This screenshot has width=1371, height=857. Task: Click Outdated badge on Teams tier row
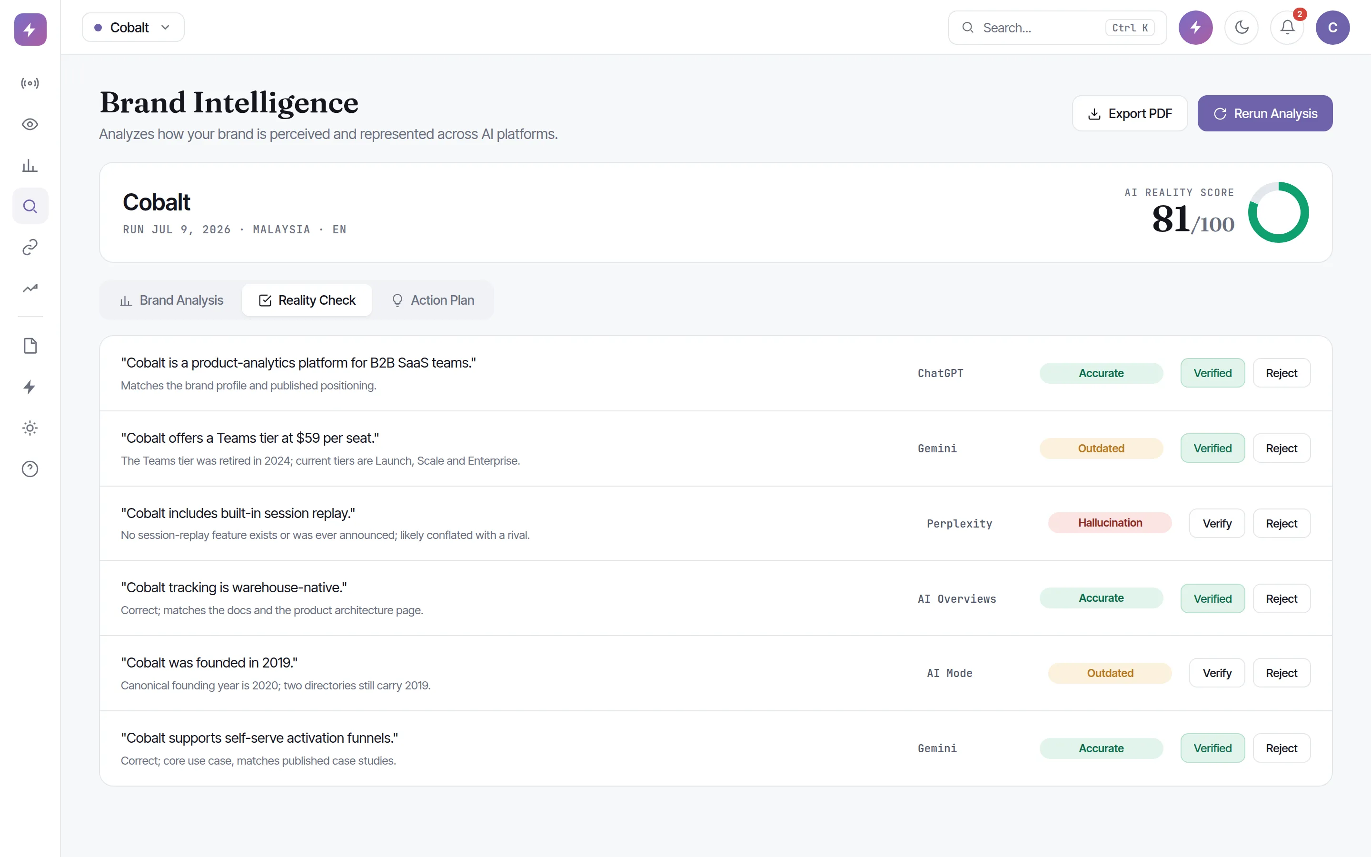(1101, 448)
